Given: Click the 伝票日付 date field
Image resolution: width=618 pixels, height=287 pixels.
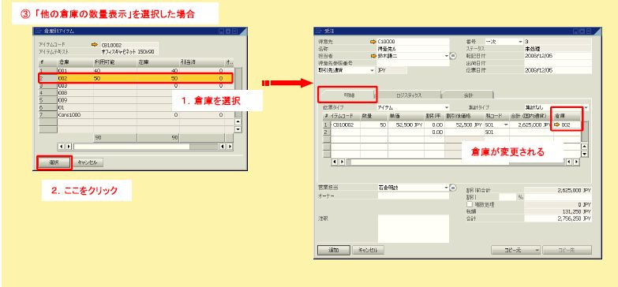Looking at the screenshot, I should click(x=558, y=70).
